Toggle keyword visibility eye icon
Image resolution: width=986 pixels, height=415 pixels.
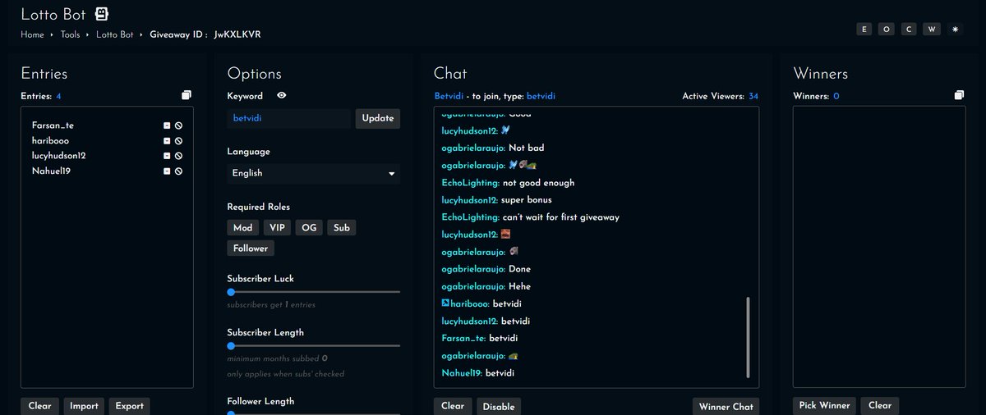pos(282,96)
